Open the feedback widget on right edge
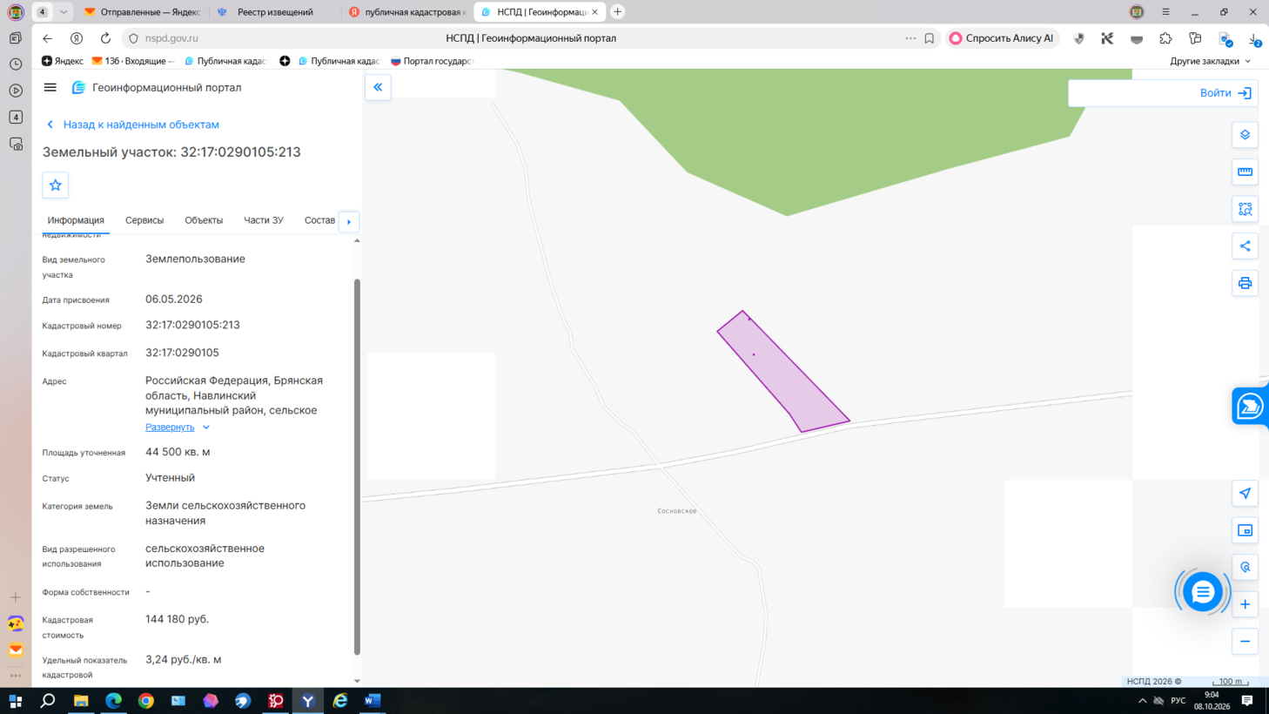 click(1250, 407)
